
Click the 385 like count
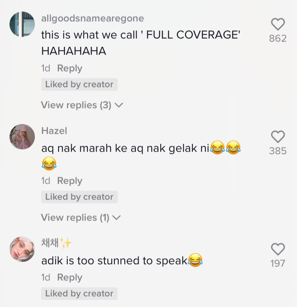point(278,151)
